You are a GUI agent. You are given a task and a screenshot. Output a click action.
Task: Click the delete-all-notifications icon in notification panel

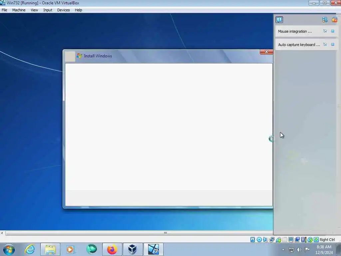[x=334, y=20]
